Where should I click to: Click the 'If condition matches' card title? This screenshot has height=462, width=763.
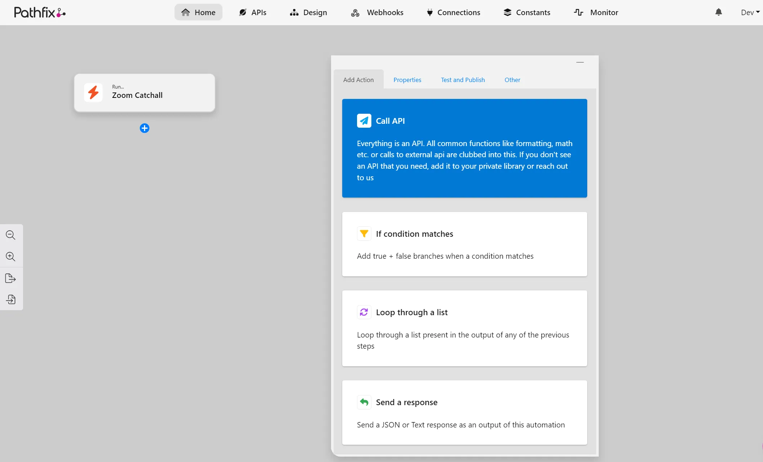coord(414,234)
